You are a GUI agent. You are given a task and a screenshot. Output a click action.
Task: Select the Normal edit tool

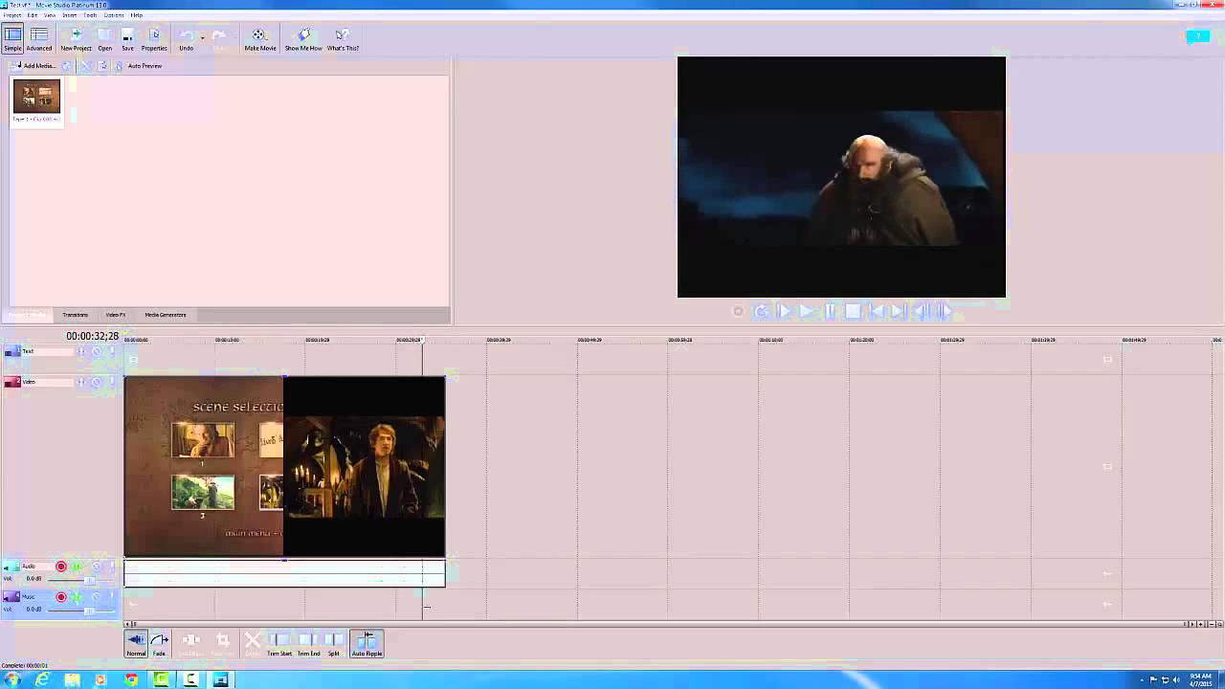click(x=136, y=644)
